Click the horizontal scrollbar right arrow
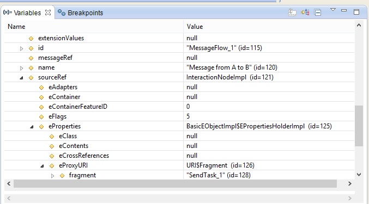This screenshot has width=369, height=204. [x=350, y=183]
